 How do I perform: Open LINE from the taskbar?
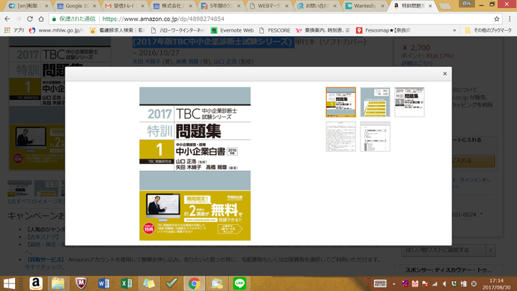click(x=239, y=283)
